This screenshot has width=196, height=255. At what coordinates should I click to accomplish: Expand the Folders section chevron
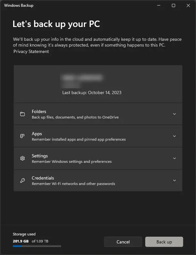click(x=174, y=114)
